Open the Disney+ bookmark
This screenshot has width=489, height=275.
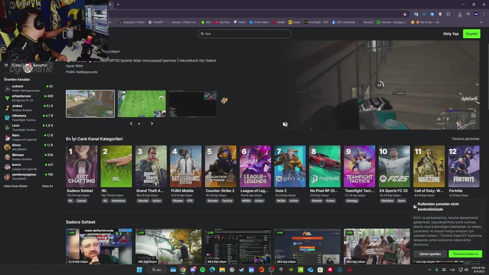[182, 22]
